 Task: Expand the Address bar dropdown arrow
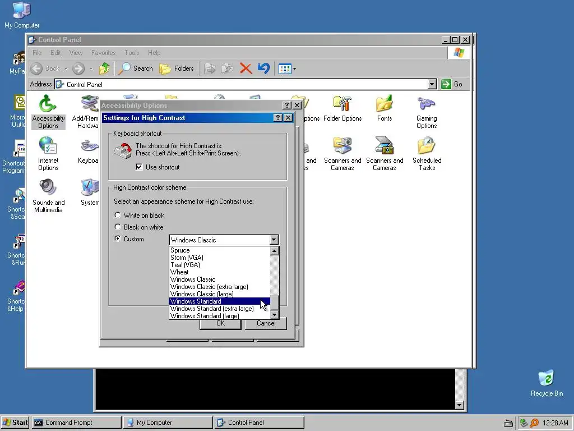point(432,84)
